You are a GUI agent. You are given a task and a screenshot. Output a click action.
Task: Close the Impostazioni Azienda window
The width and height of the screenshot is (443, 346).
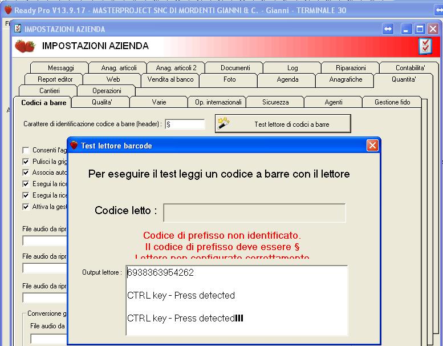pyautogui.click(x=433, y=29)
